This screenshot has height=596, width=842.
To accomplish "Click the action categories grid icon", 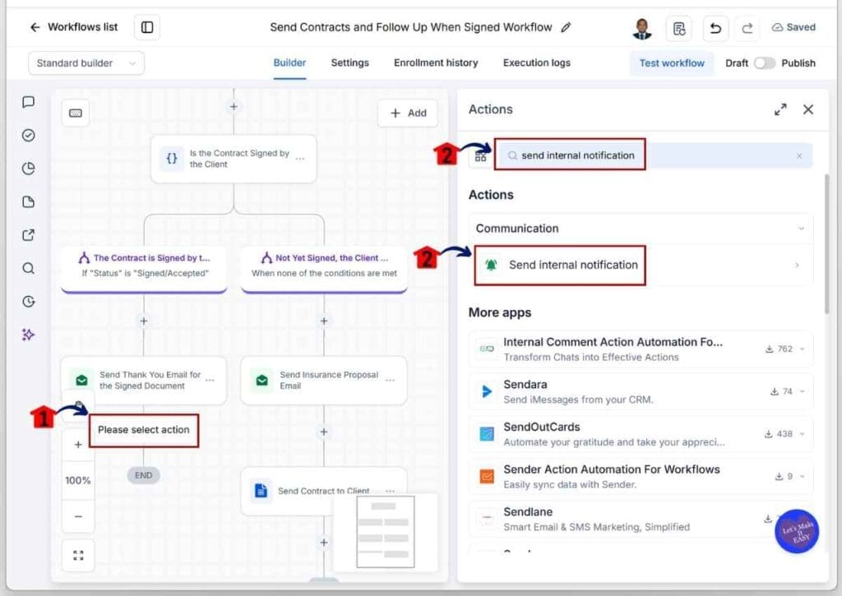I will pos(480,156).
